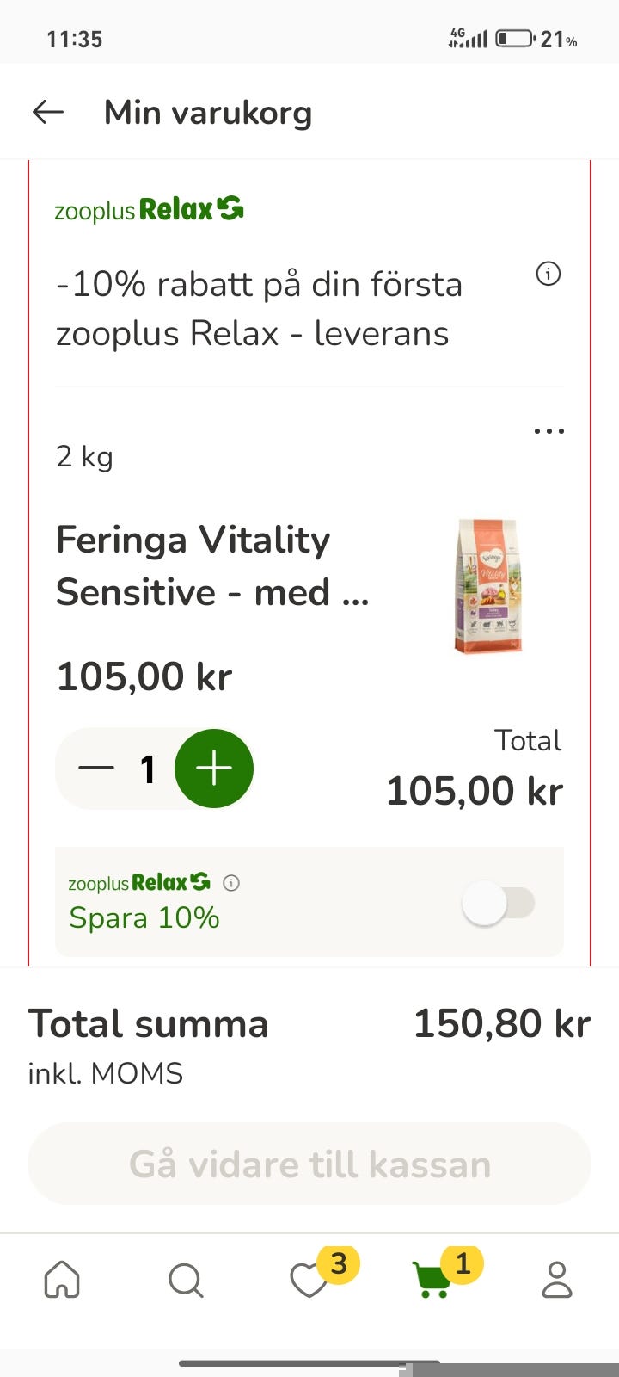Toggle the zooplus Relax Spara 10% switch

(x=498, y=903)
